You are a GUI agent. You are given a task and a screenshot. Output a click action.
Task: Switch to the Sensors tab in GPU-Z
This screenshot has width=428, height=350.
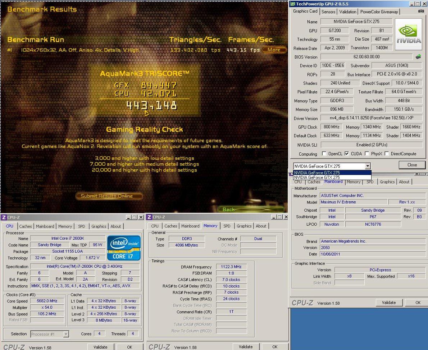click(x=328, y=12)
